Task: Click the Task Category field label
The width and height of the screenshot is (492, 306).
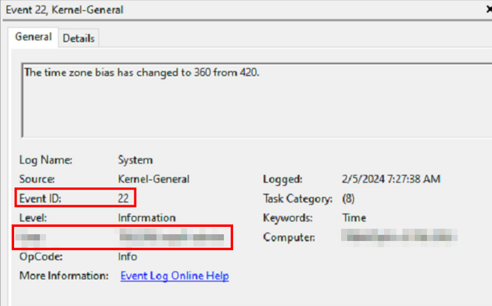Action: click(298, 199)
